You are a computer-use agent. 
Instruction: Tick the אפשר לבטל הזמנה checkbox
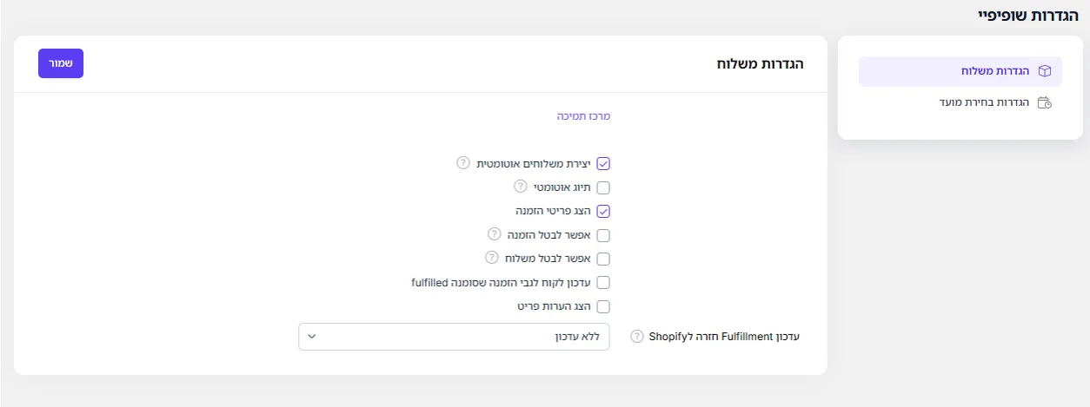pyautogui.click(x=603, y=234)
